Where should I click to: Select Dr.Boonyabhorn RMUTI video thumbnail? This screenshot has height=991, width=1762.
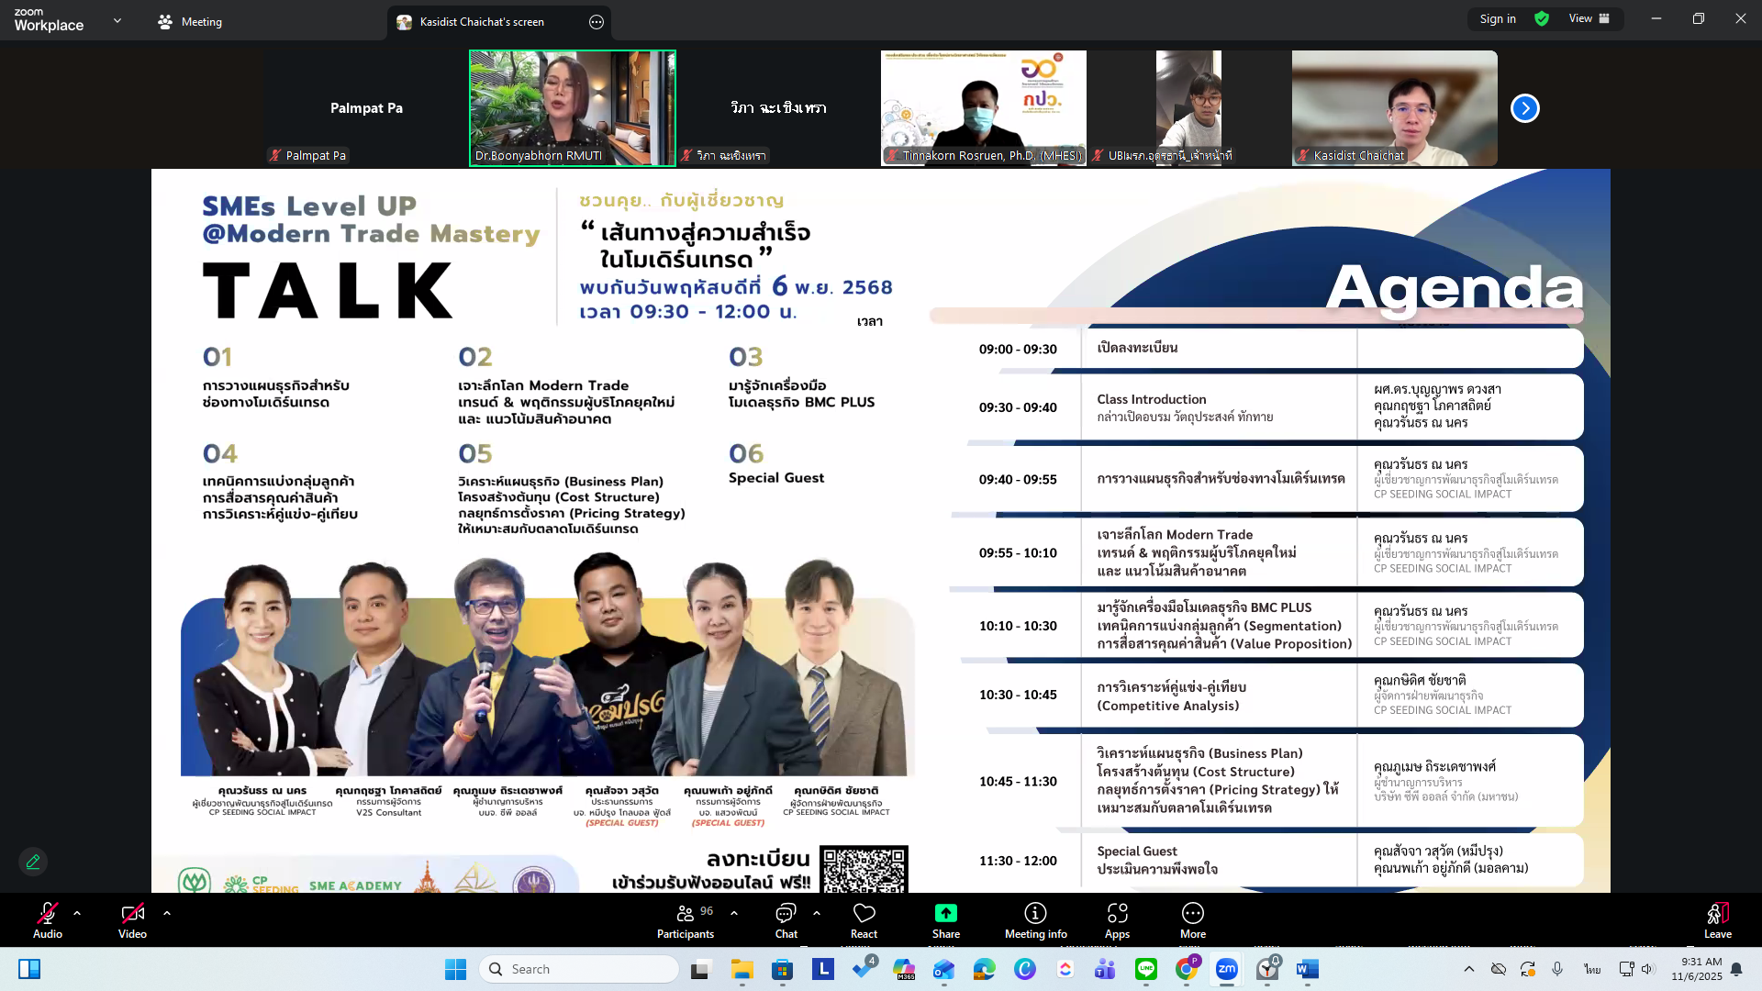573,107
